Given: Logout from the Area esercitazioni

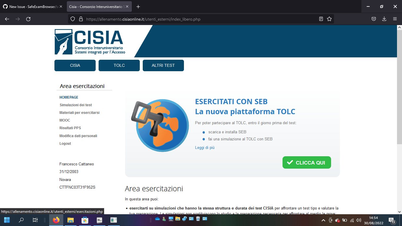Looking at the screenshot, I should pyautogui.click(x=65, y=143).
